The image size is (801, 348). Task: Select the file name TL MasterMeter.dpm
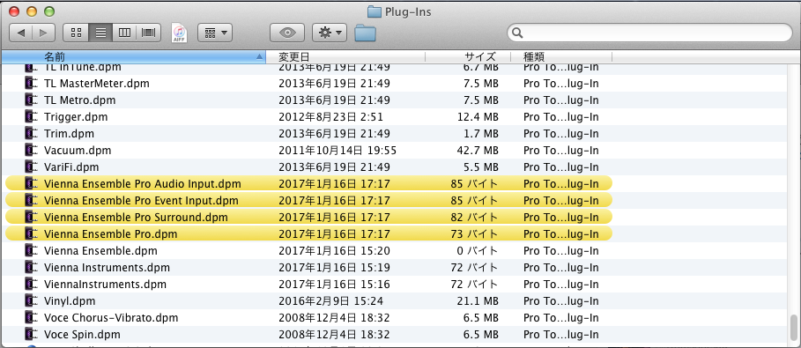tap(97, 84)
